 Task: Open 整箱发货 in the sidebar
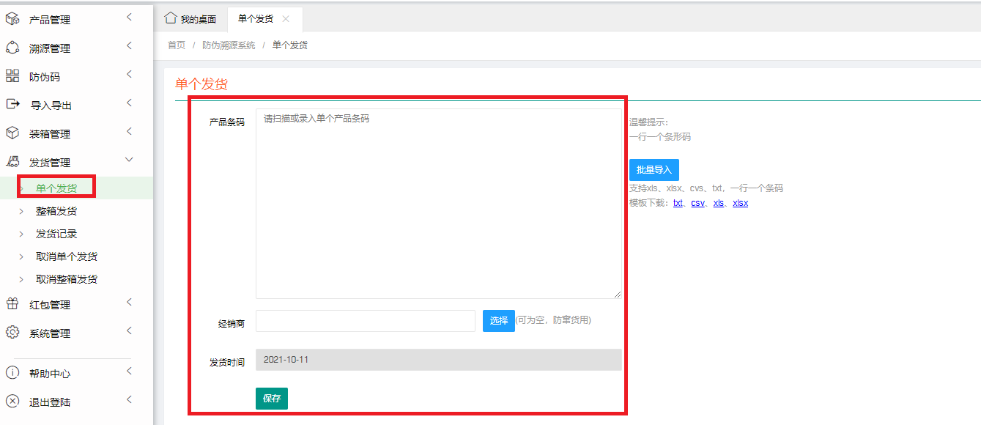pos(56,211)
